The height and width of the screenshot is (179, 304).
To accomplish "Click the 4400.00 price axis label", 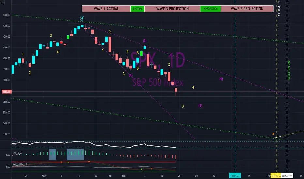I will tap(7, 15).
